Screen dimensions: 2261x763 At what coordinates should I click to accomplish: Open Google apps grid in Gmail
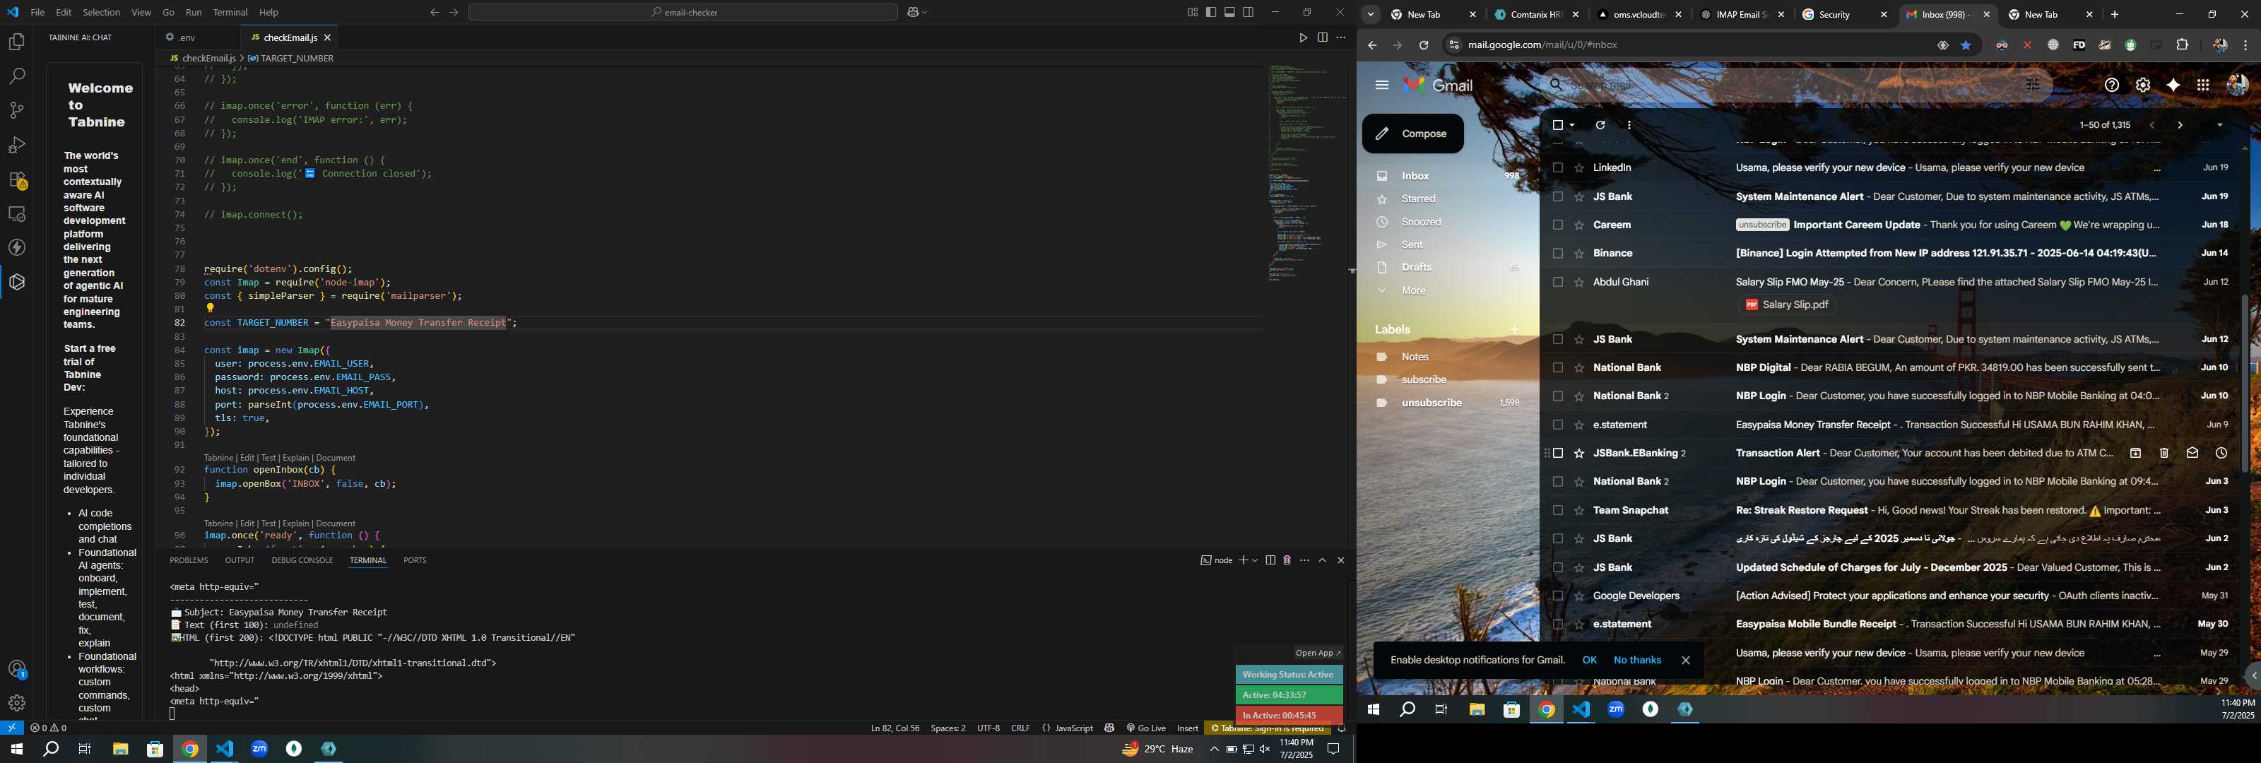(2203, 85)
